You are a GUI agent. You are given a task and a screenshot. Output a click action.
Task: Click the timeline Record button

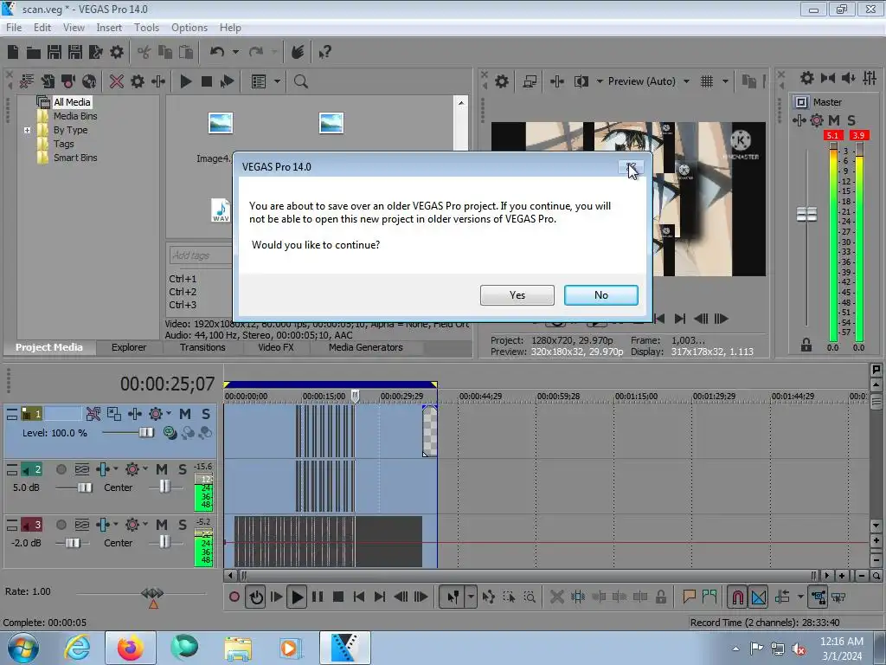click(234, 597)
